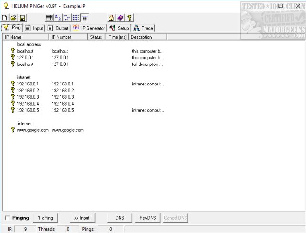Click the Cancel DNS button

(175, 218)
